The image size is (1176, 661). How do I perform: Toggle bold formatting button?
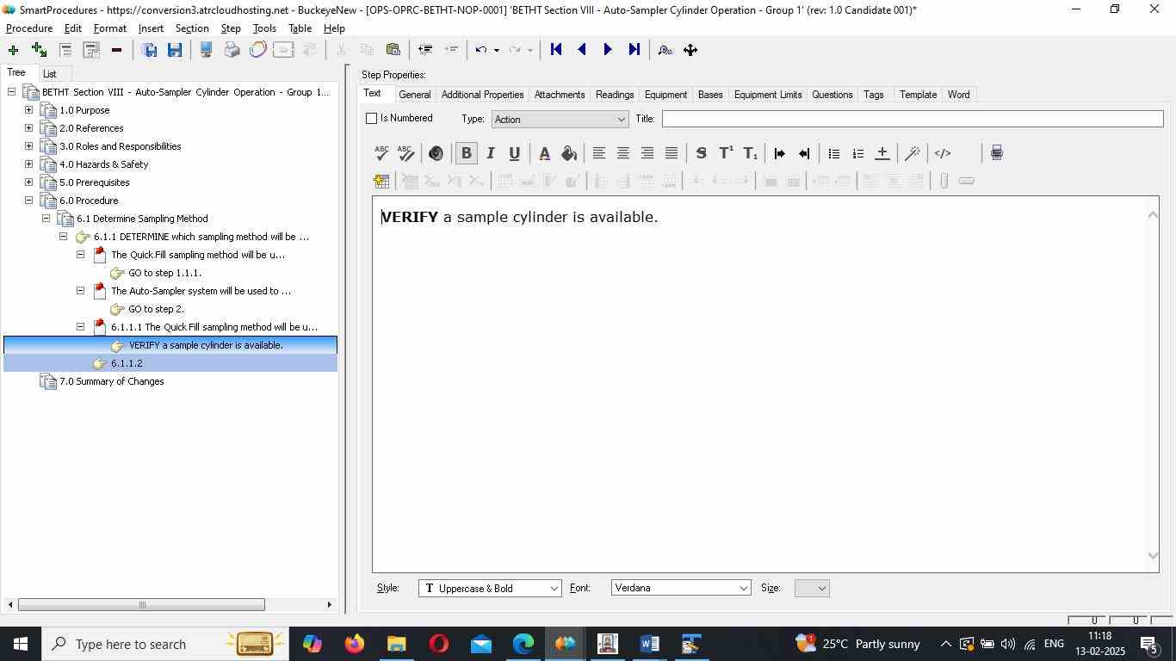click(466, 153)
